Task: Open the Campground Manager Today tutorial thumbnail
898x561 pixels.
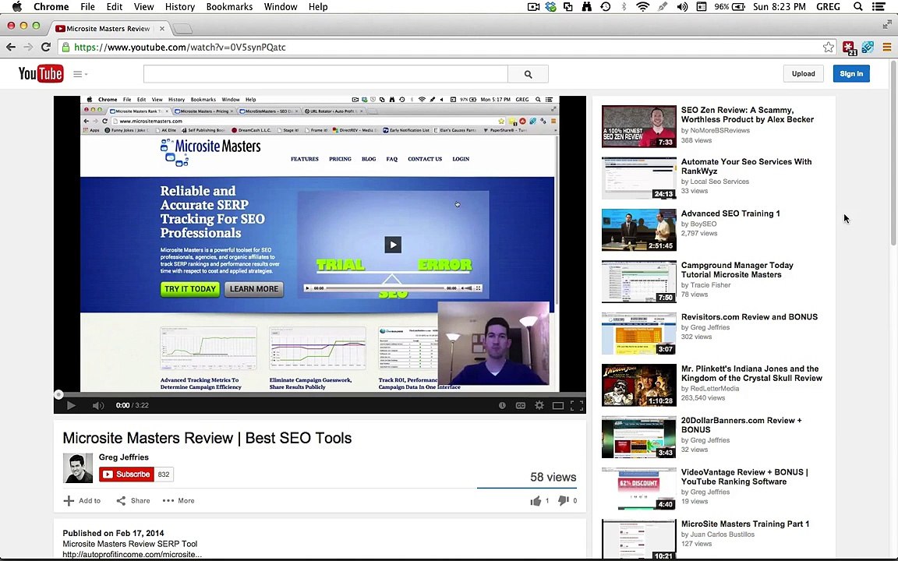Action: click(638, 281)
